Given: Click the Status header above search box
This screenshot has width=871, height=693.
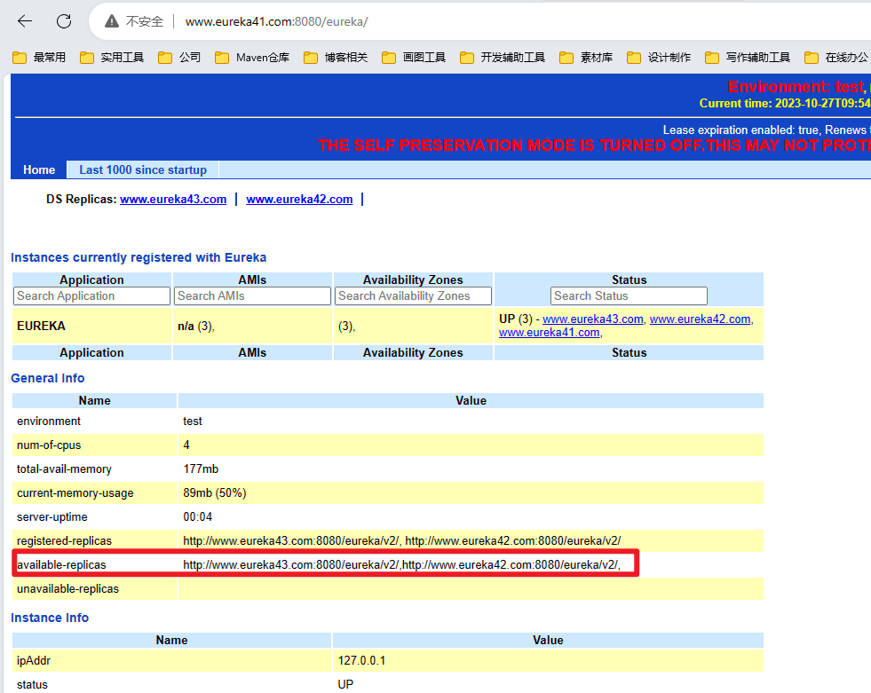Looking at the screenshot, I should 629,280.
